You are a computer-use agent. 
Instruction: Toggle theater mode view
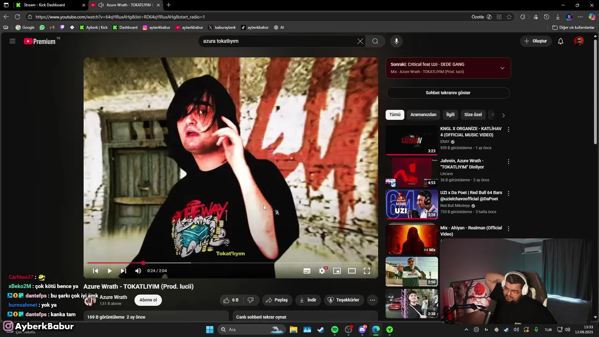(x=352, y=271)
